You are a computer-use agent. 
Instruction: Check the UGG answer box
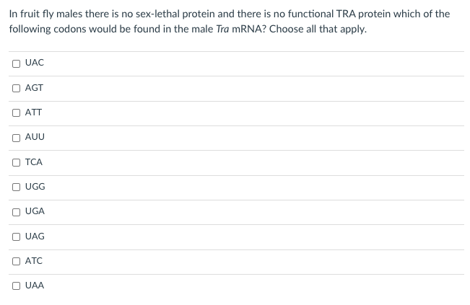pos(16,187)
